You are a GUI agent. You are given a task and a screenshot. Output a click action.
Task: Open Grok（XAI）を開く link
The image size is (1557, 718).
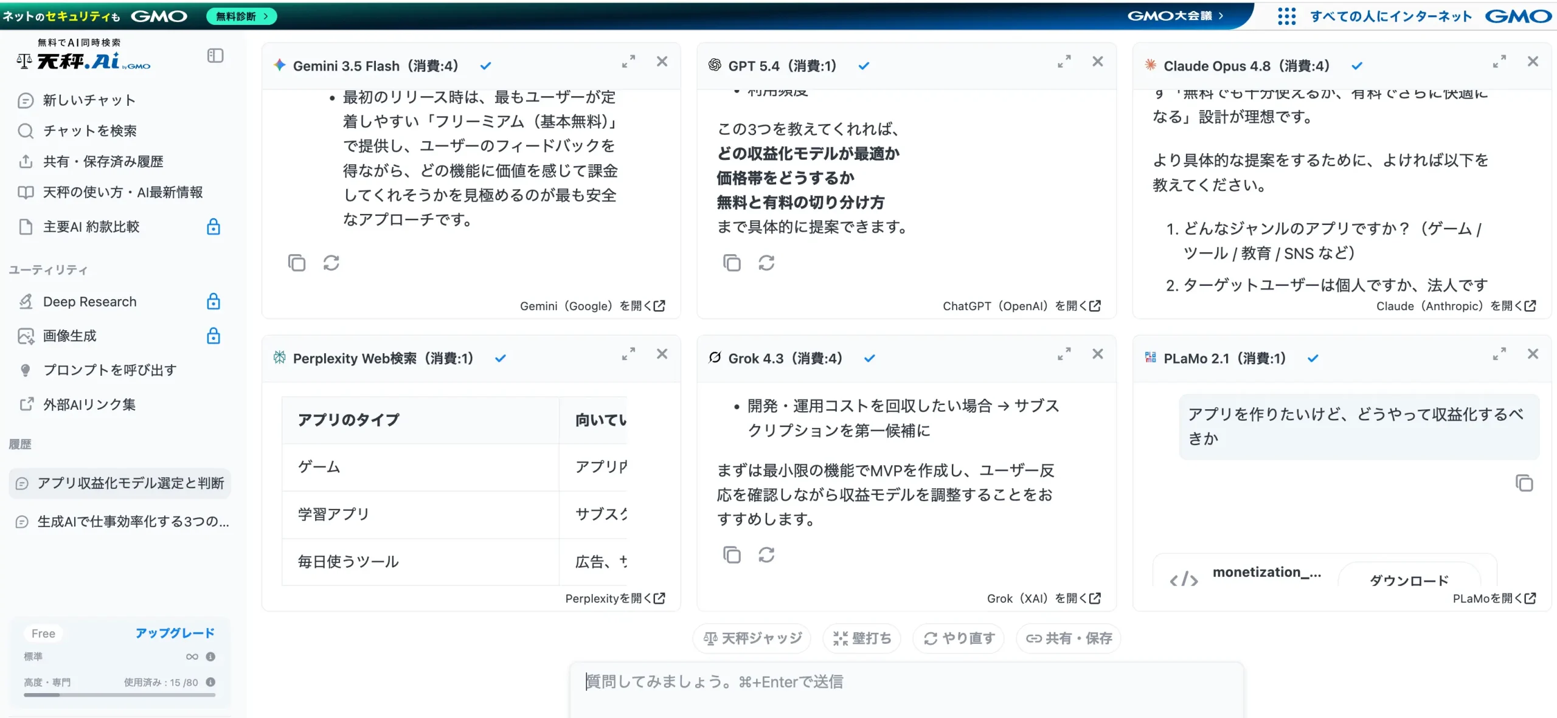point(1044,598)
